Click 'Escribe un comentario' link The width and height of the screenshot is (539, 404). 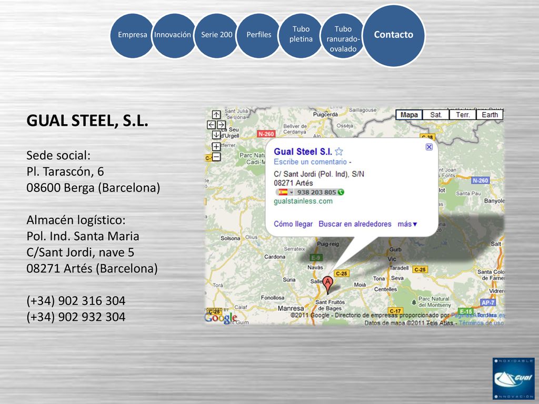click(311, 162)
